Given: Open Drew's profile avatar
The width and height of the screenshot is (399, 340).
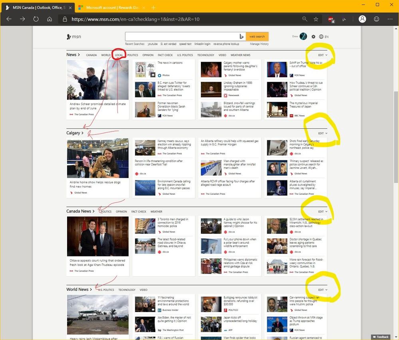Looking at the screenshot, I should 303,36.
